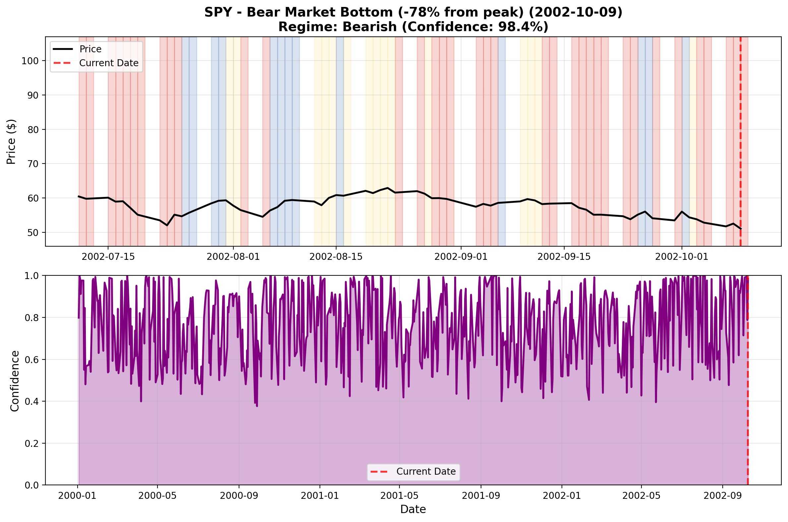Click the 2001-05 tick label on Date axis
Image resolution: width=788 pixels, height=522 pixels.
click(x=399, y=495)
